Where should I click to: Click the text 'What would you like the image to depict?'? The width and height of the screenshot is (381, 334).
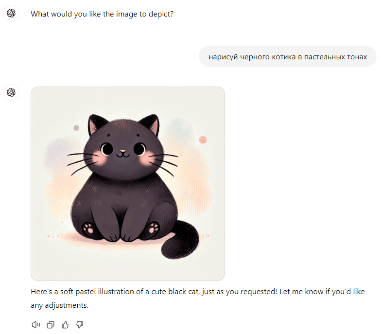tap(102, 14)
